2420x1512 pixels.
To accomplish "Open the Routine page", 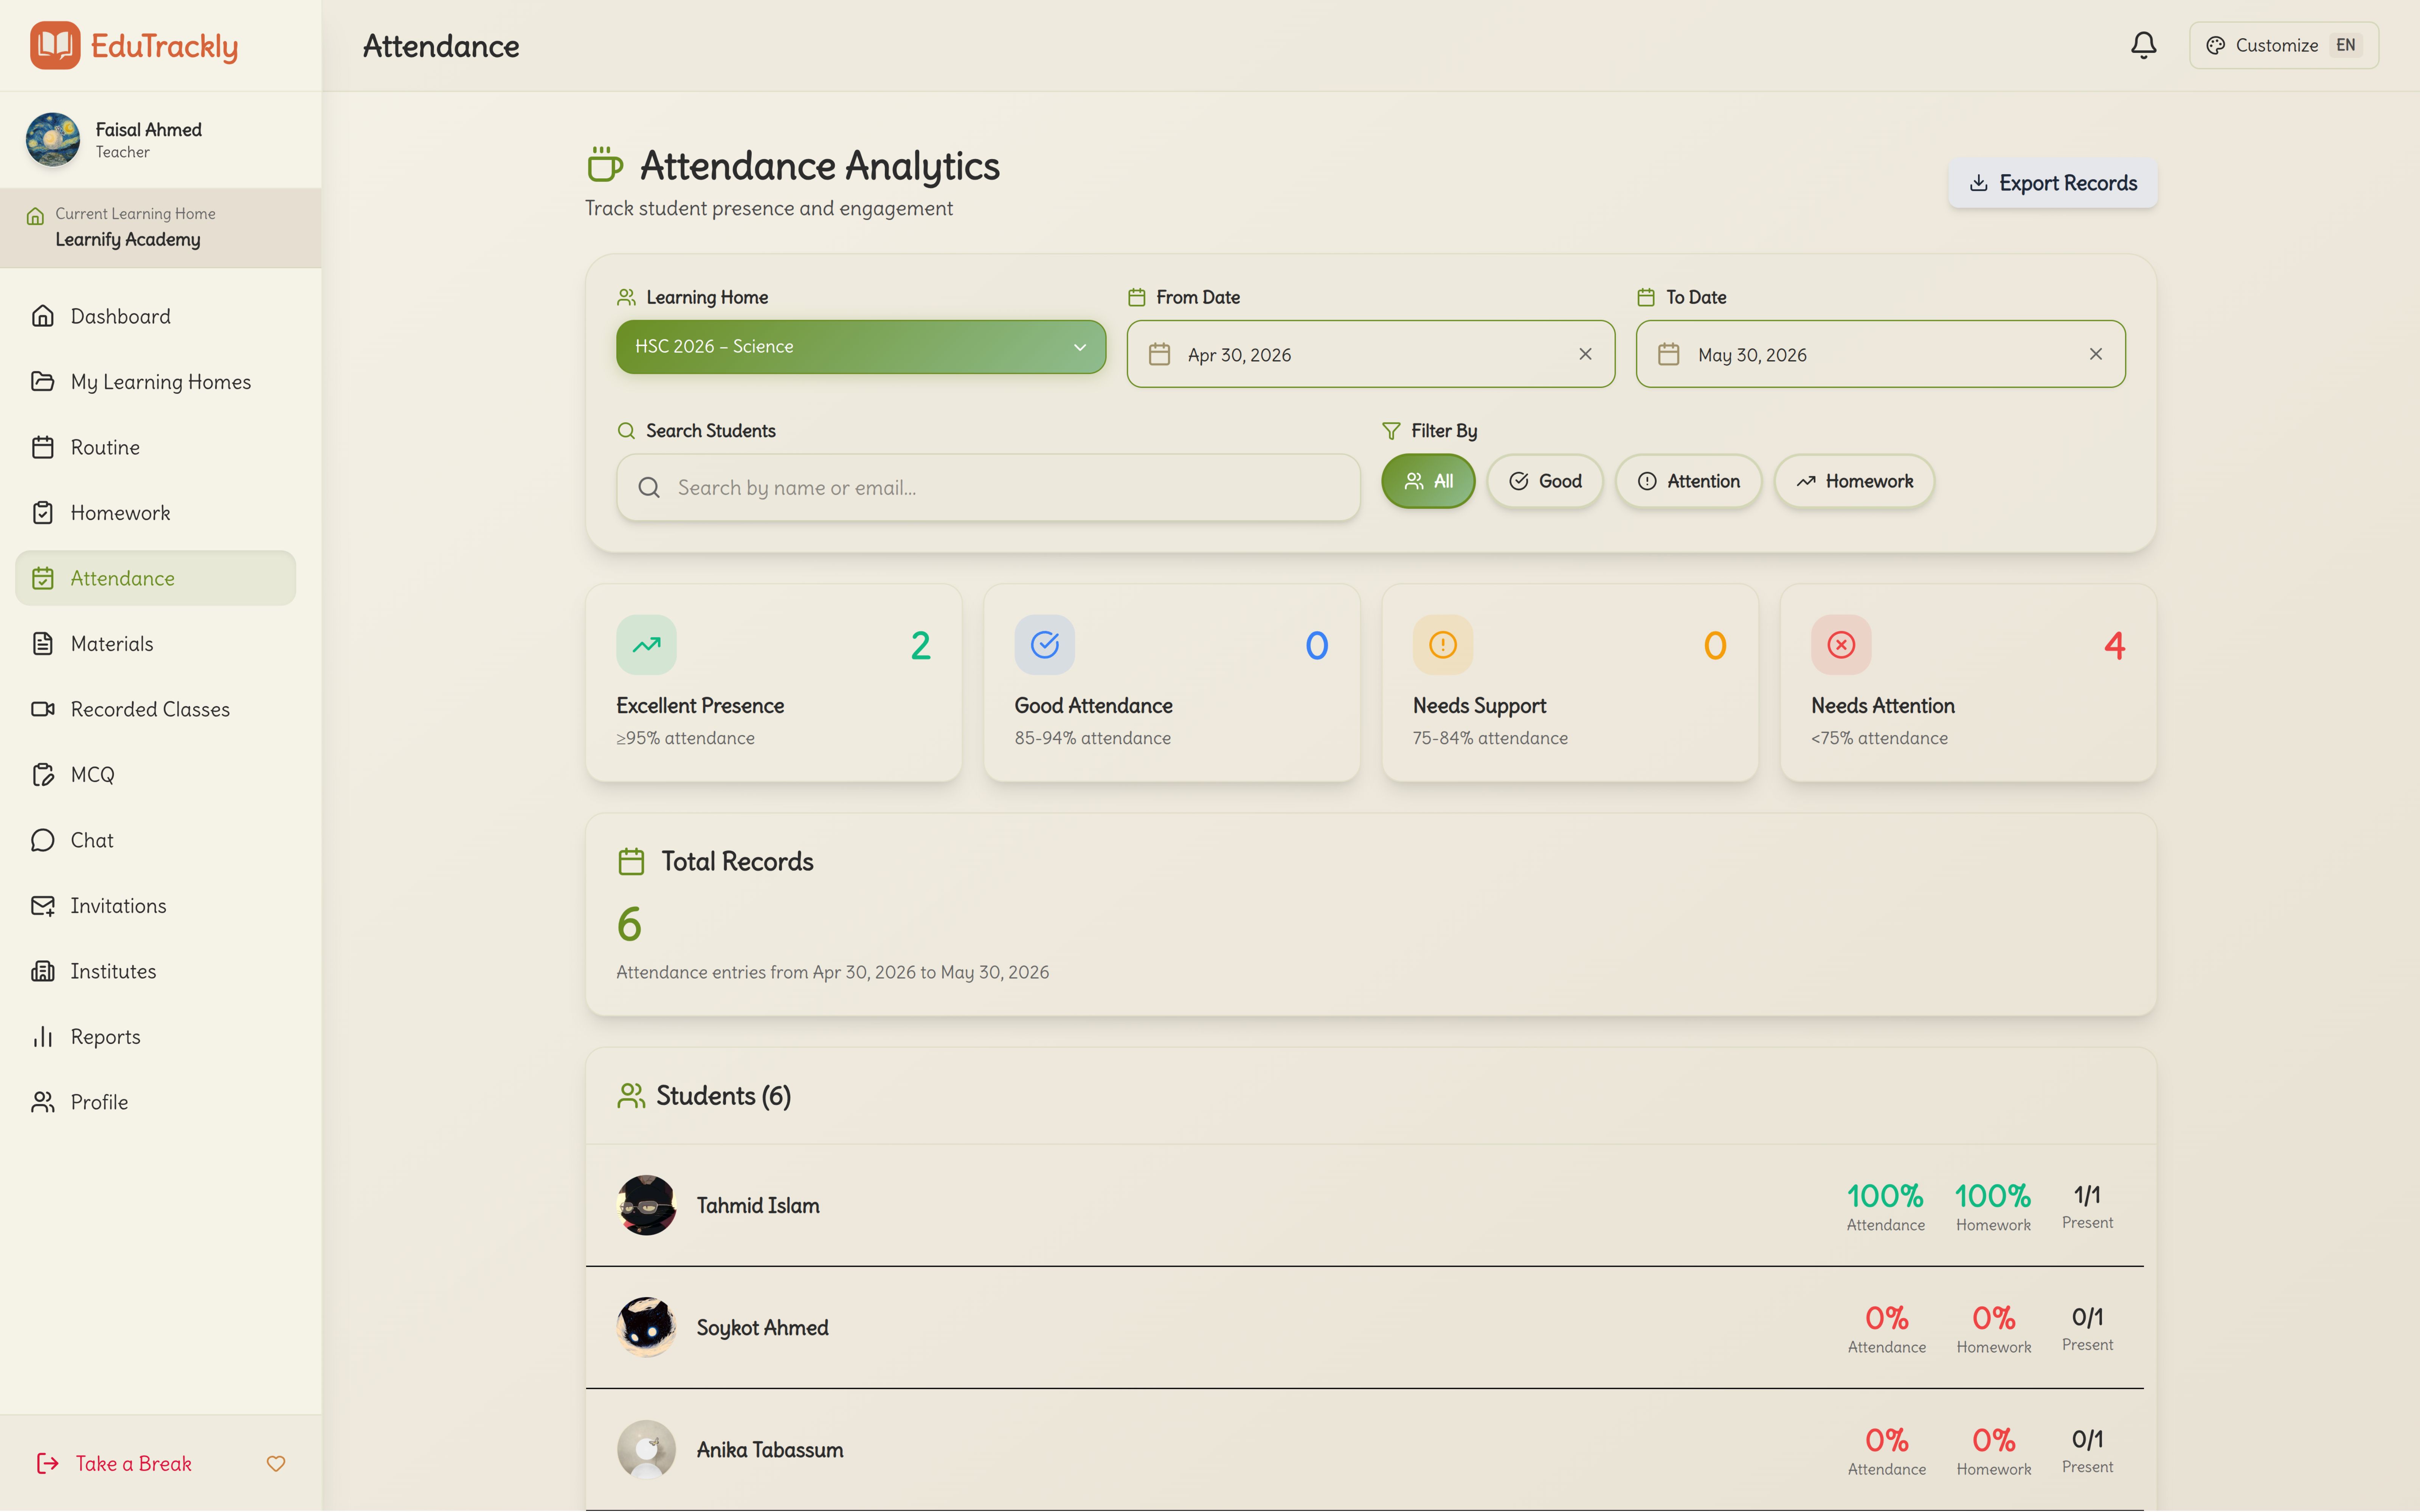I will [x=155, y=447].
